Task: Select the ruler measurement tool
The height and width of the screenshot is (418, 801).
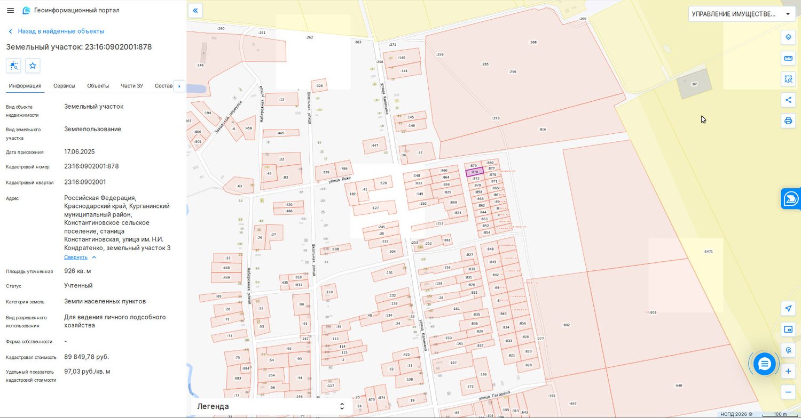Action: tap(788, 58)
